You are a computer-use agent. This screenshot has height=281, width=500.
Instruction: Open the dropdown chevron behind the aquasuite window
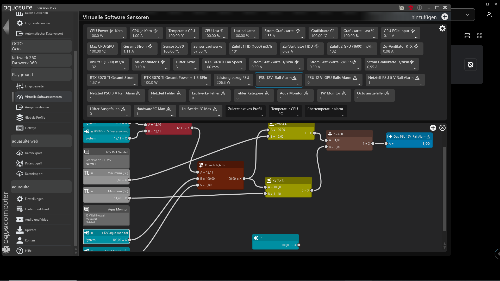coord(467,15)
